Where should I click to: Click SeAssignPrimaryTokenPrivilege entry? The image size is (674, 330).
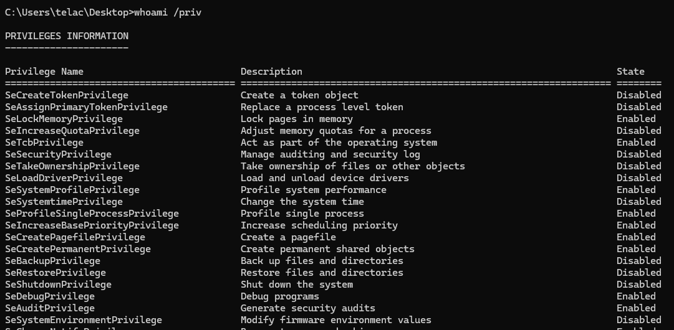pos(87,107)
